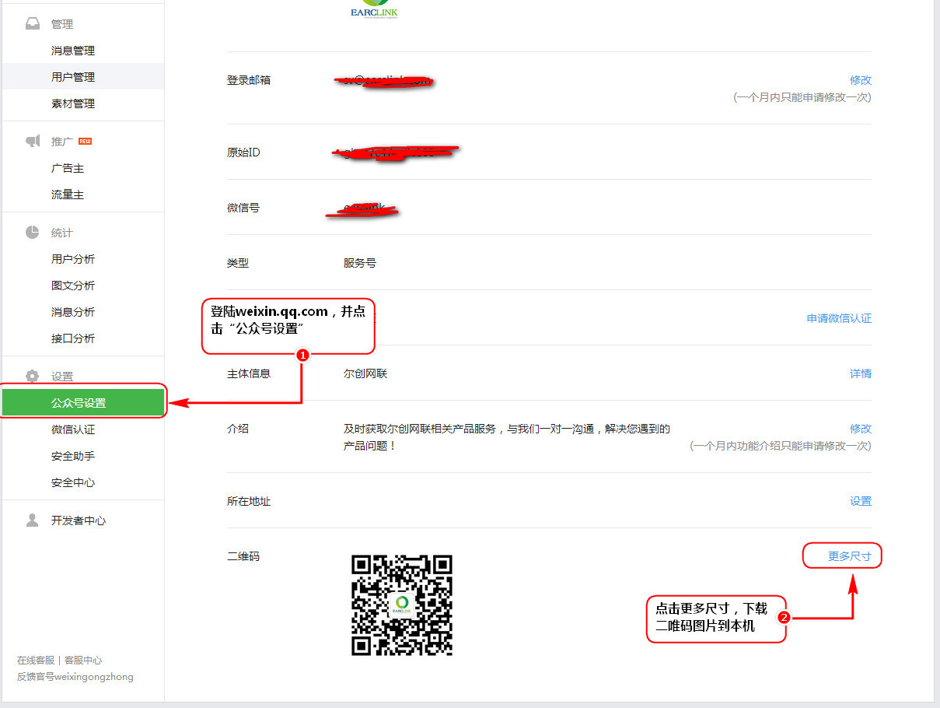Viewport: 940px width, 708px height.
Task: Click 修改 link for 登录邮箱
Action: (x=860, y=80)
